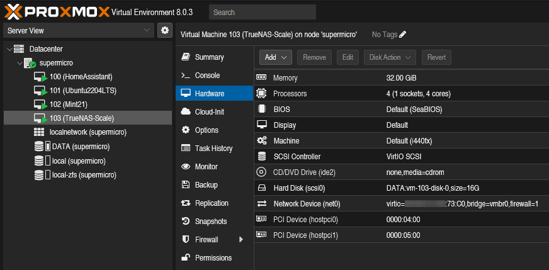Click the Network Device arrows icon
Screen dimensions: 549x270
click(261, 204)
